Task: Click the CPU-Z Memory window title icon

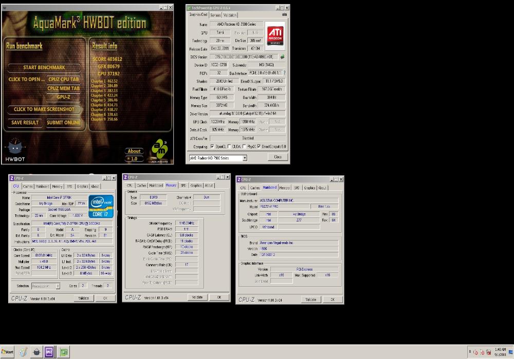Action: tap(125, 177)
